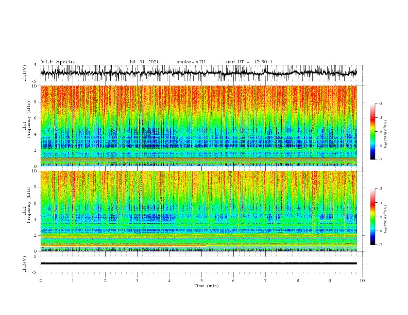
Task: Click the "3" tick on the time axis
Action: (137, 281)
